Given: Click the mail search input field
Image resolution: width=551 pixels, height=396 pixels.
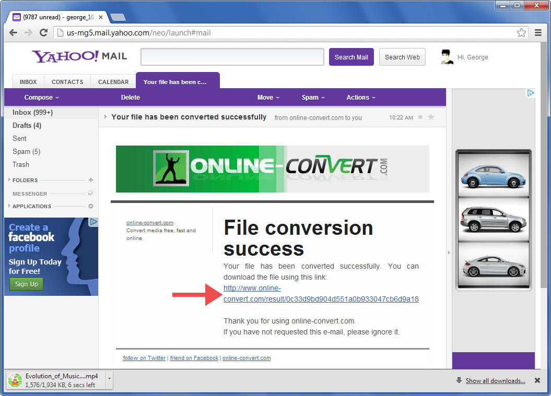Looking at the screenshot, I should (232, 57).
